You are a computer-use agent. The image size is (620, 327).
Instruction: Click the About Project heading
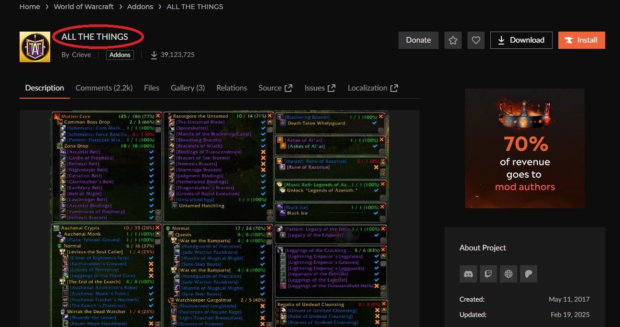(x=483, y=248)
